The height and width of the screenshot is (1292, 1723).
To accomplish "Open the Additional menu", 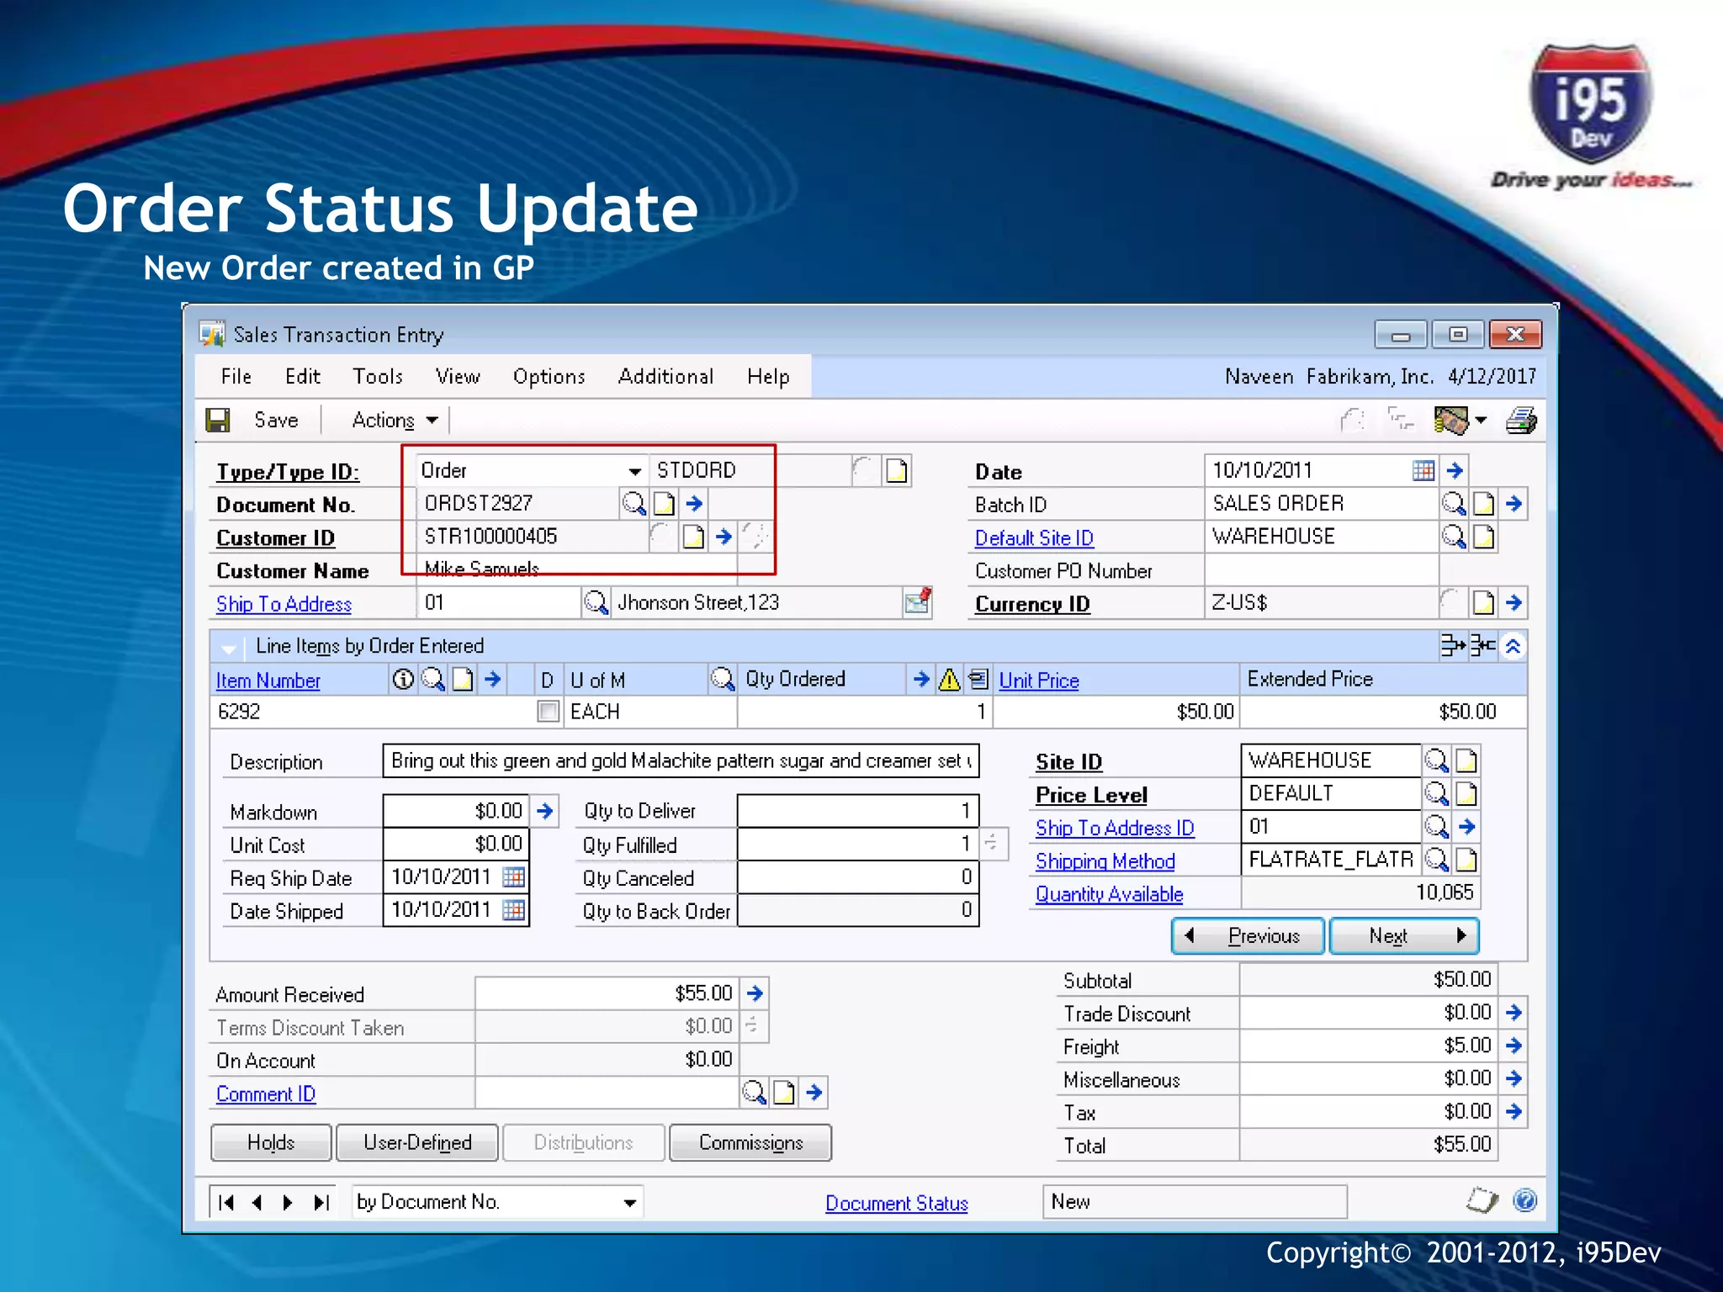I will coord(665,376).
